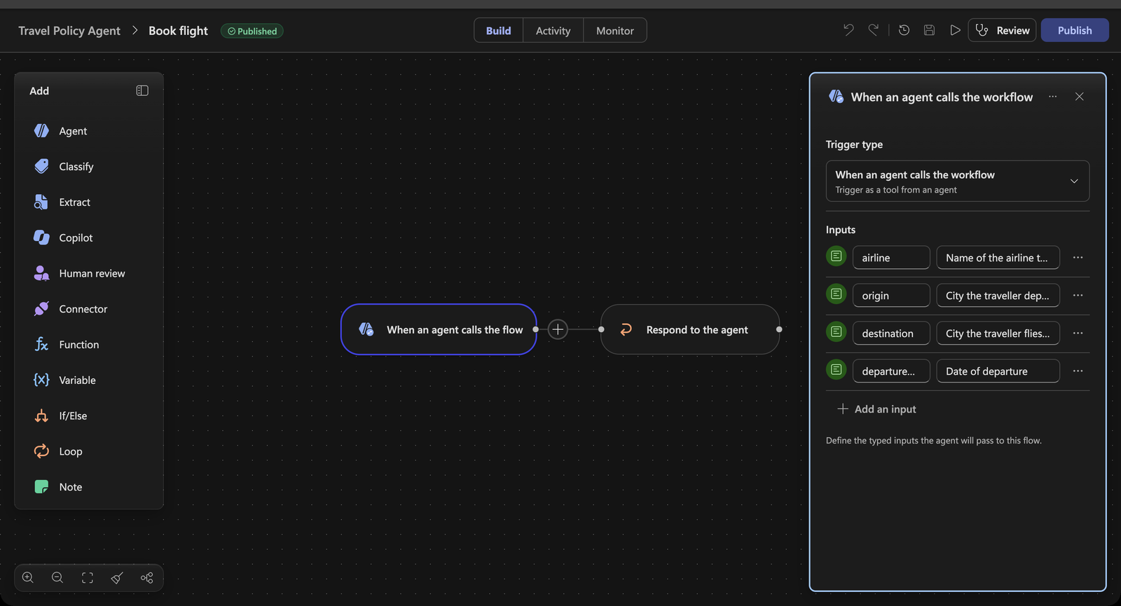Image resolution: width=1121 pixels, height=606 pixels.
Task: Open version history clock icon
Action: (x=904, y=30)
